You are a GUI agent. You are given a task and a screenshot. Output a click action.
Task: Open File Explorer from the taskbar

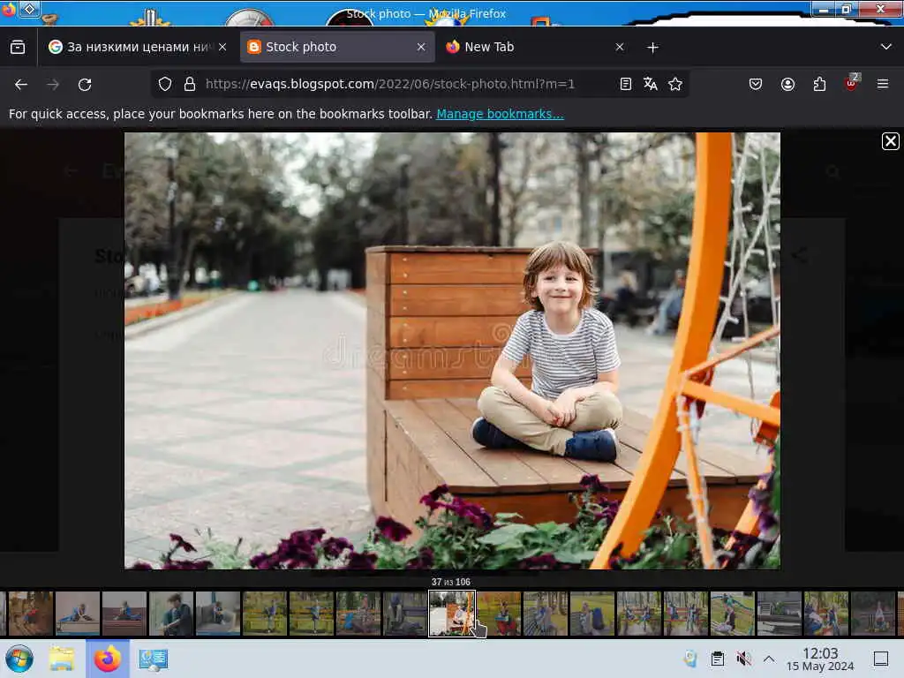[62, 659]
